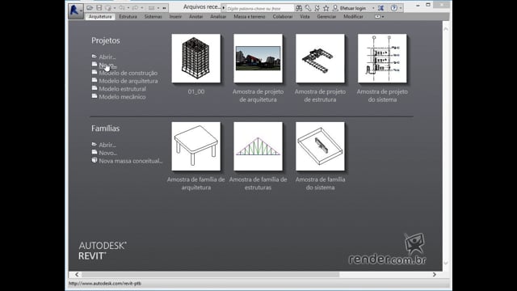Click the Save icon in quick access toolbar
This screenshot has height=291, width=517.
pos(99,7)
